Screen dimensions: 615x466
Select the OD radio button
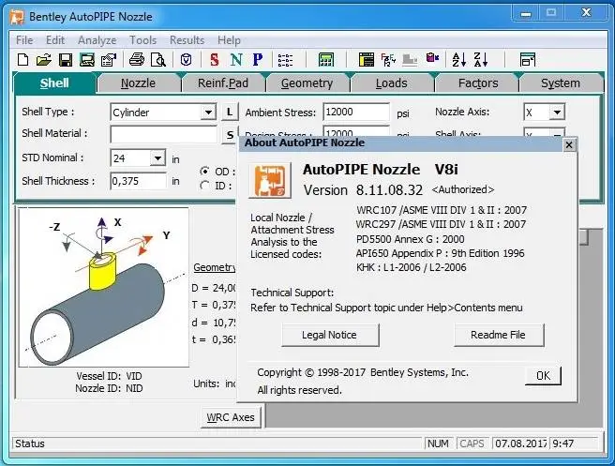tap(204, 171)
